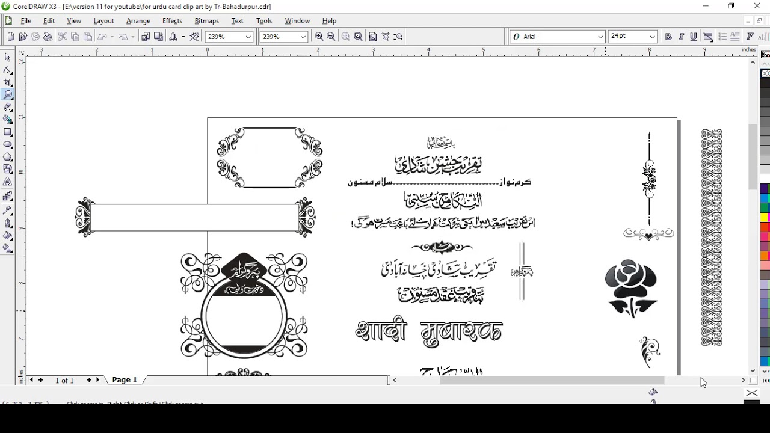Go to first page navigation button

coord(31,380)
